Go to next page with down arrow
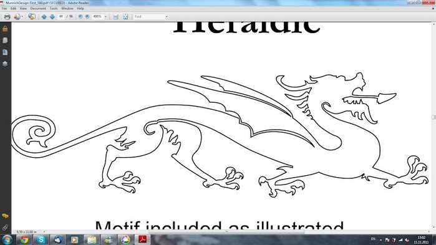Viewport: 436px width, 245px height. [x=52, y=17]
